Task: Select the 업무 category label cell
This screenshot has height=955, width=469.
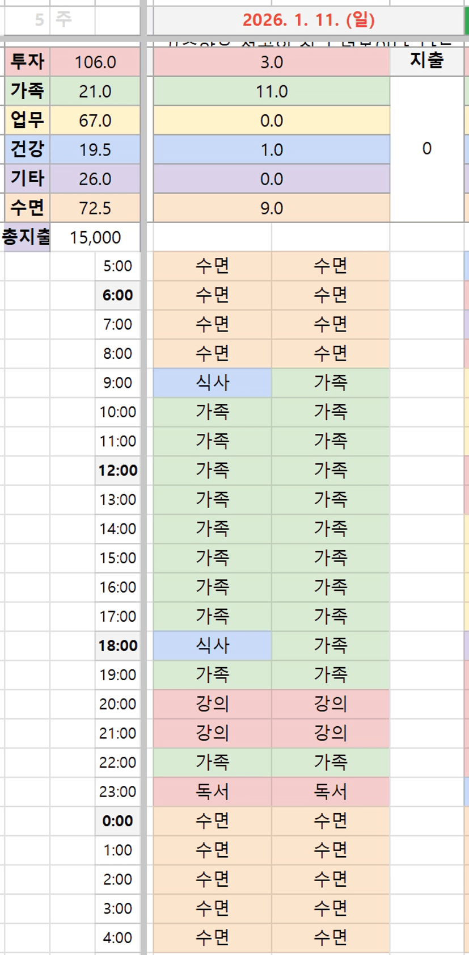Action: 27,120
